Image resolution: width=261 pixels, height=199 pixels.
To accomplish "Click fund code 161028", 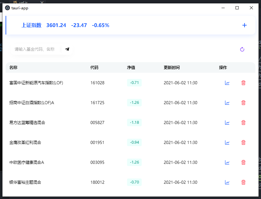I will tap(97, 83).
